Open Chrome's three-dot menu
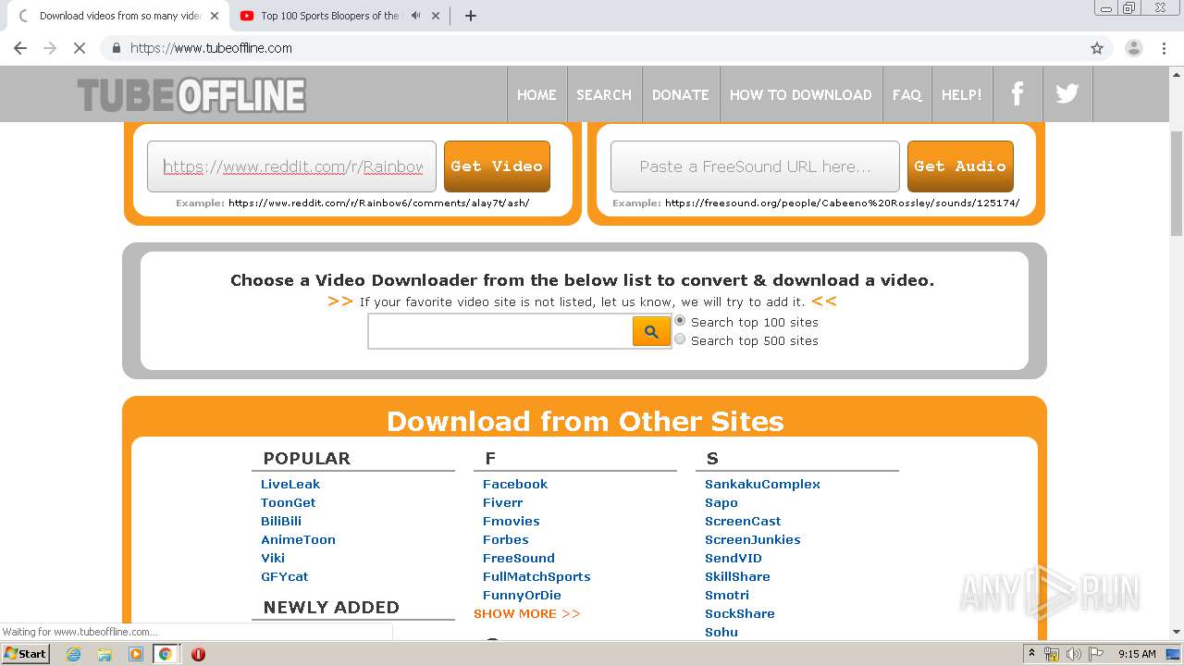 [1164, 48]
